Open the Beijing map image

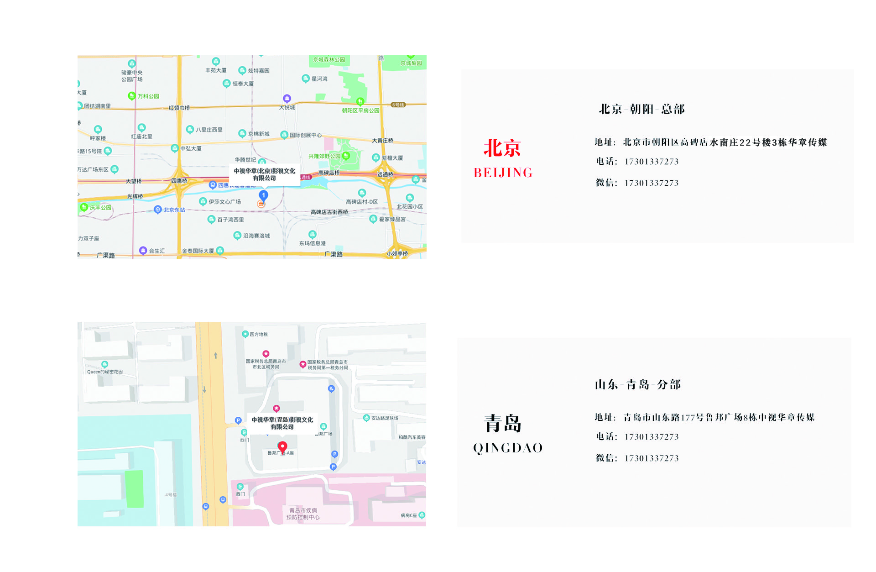click(x=252, y=157)
